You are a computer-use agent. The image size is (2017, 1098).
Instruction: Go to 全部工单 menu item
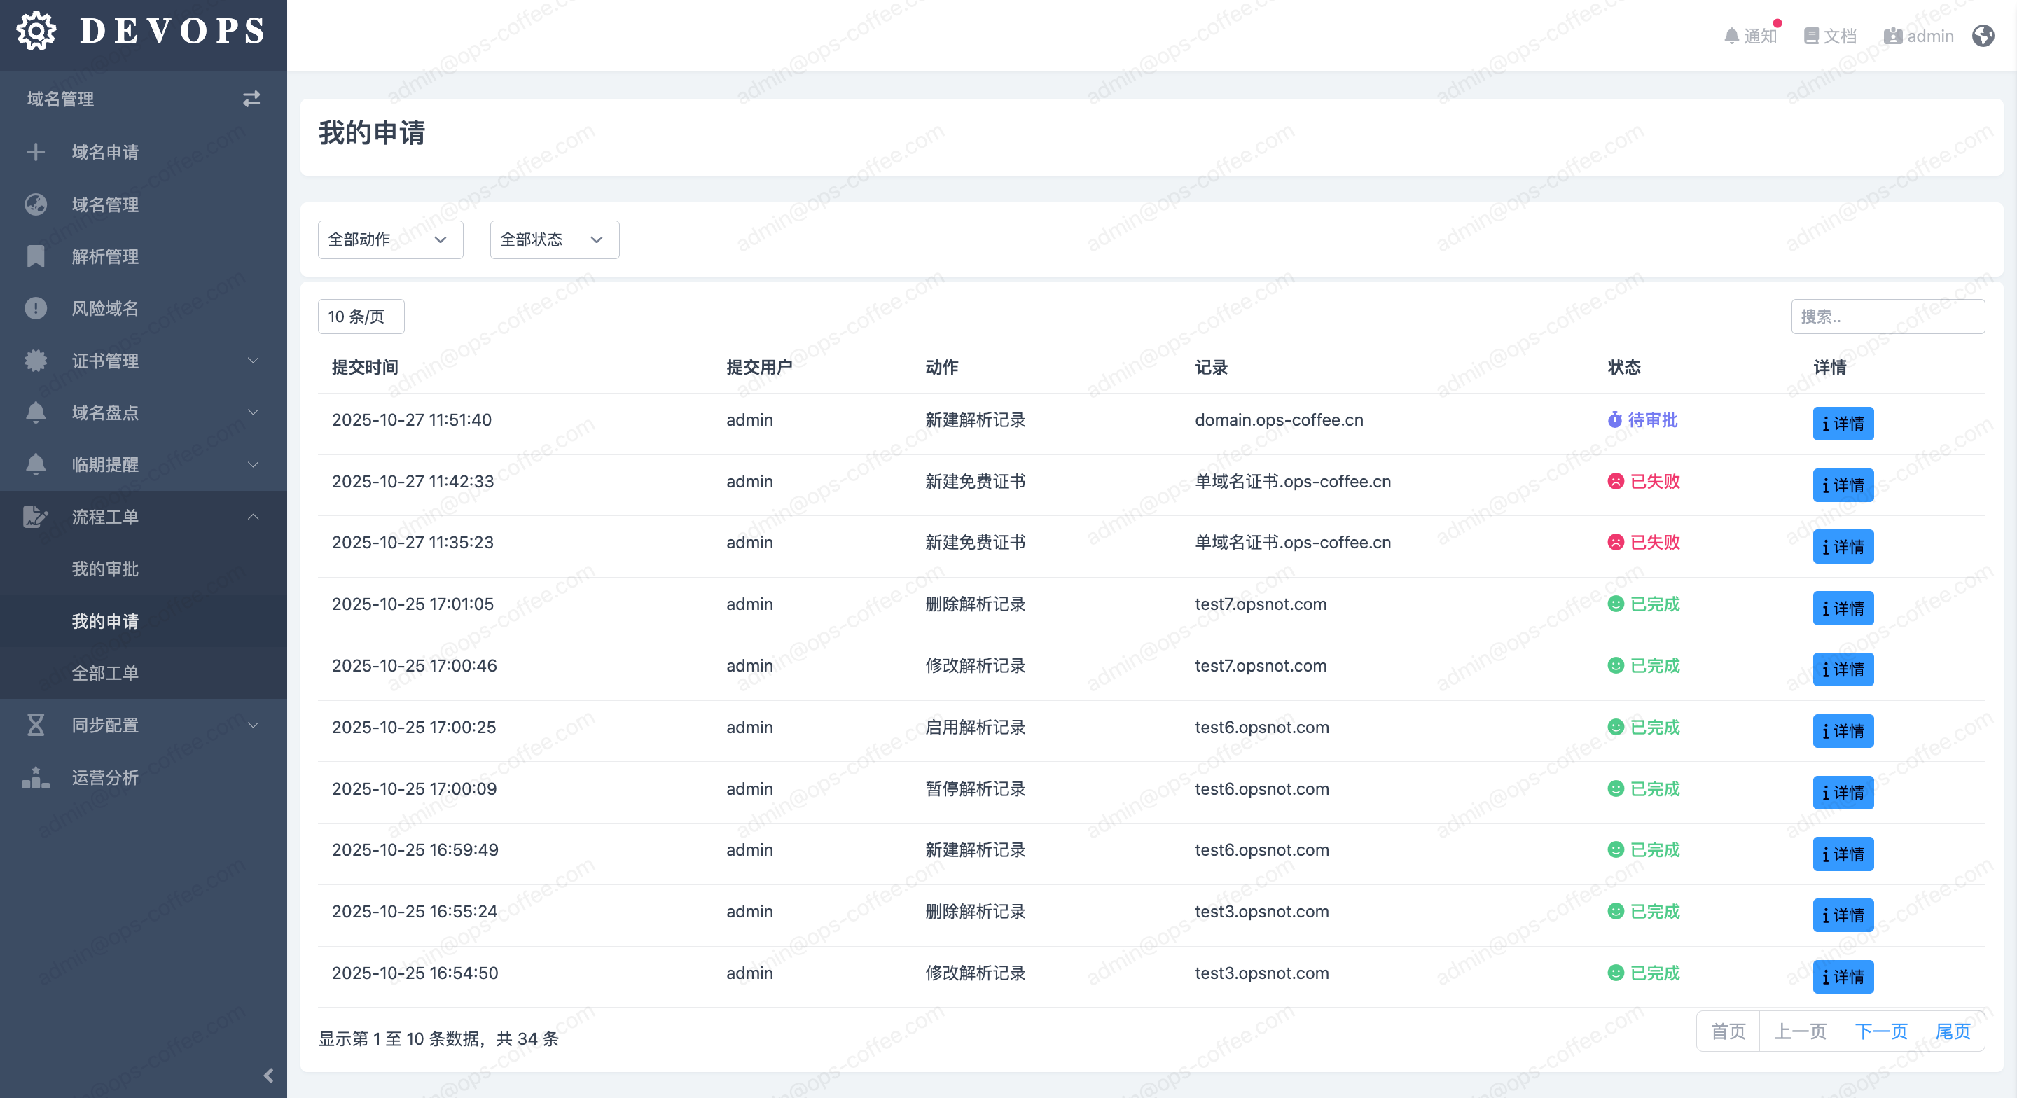(105, 674)
